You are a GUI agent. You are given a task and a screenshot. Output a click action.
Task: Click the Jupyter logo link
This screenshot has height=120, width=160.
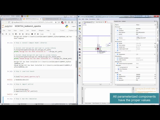[7, 26]
